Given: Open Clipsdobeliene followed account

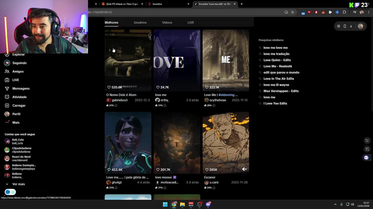Looking at the screenshot, I should click(22, 150).
